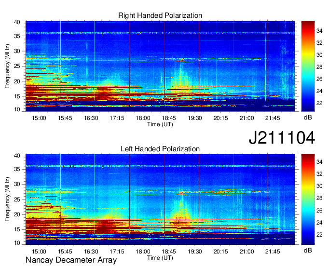Click the 40 MHz tick of Left Handed plot

17,155
